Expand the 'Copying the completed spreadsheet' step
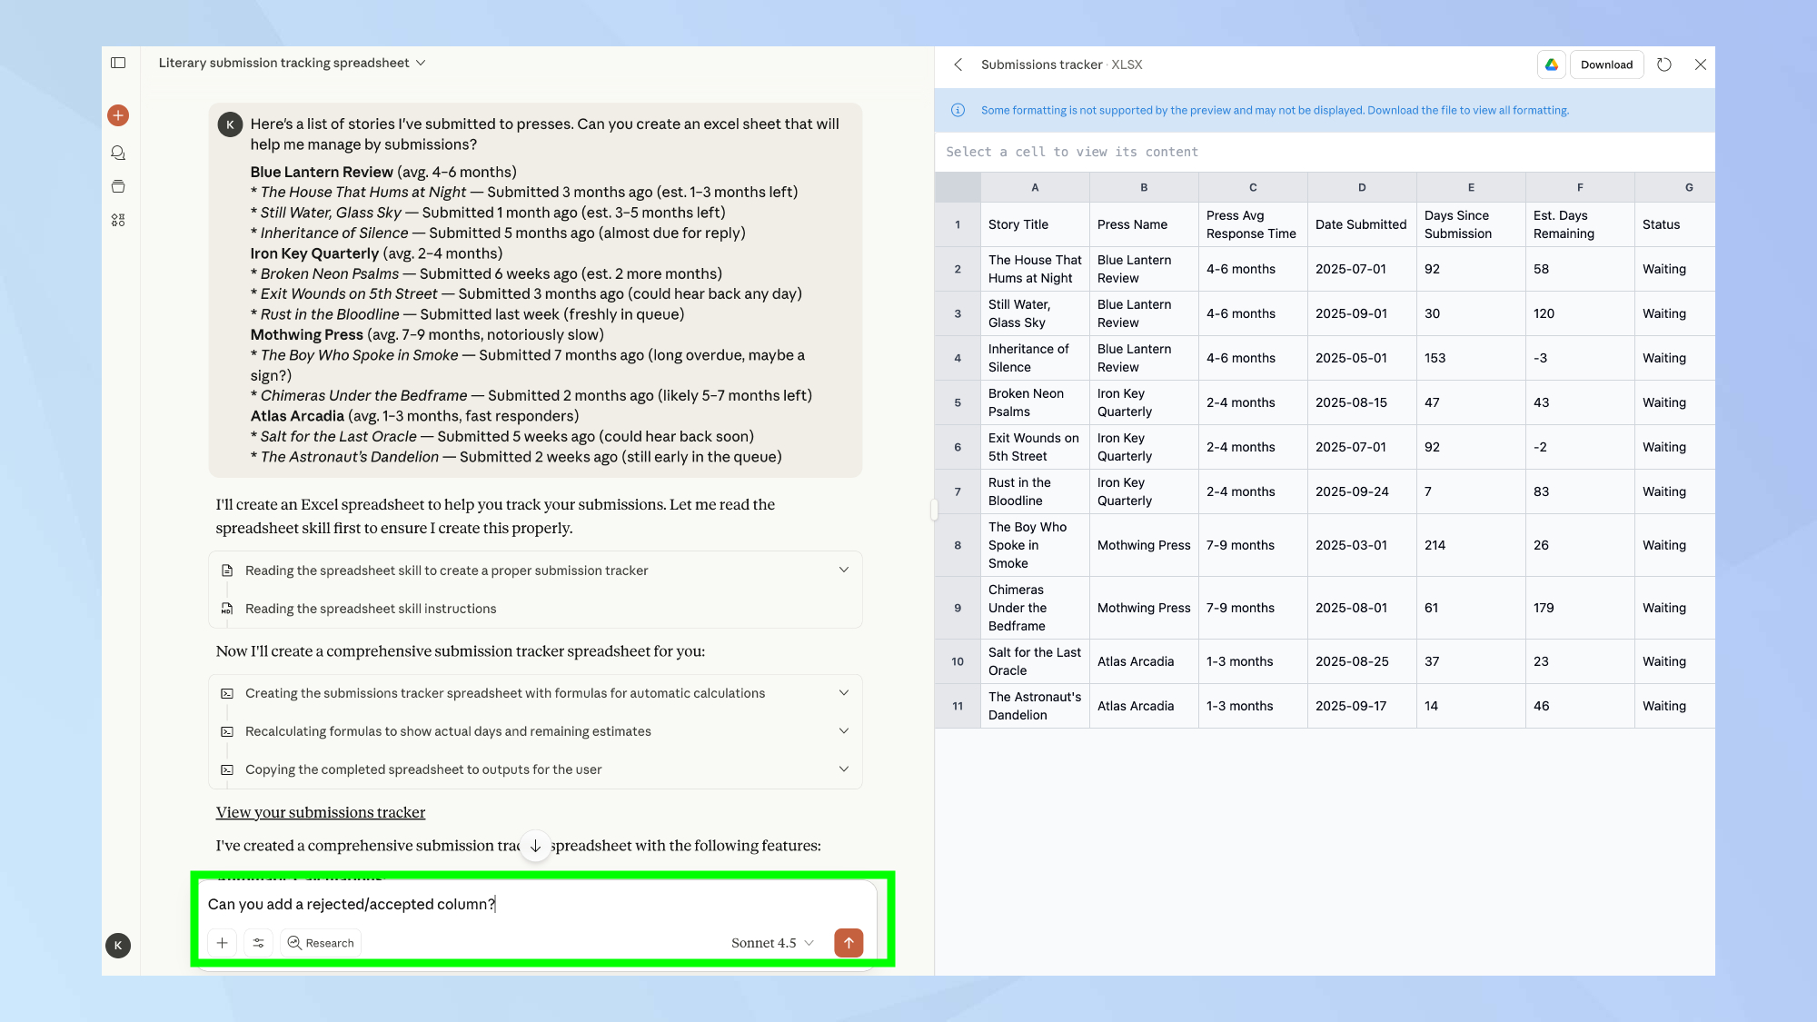 point(843,769)
